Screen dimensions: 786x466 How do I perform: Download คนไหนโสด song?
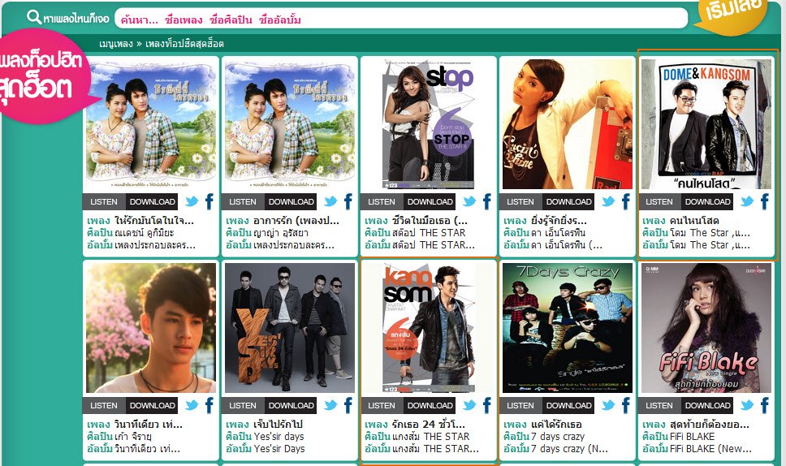tap(707, 202)
